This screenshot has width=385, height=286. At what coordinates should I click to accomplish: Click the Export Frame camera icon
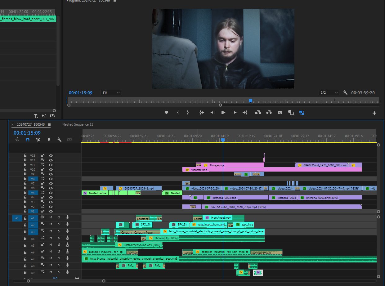[280, 113]
